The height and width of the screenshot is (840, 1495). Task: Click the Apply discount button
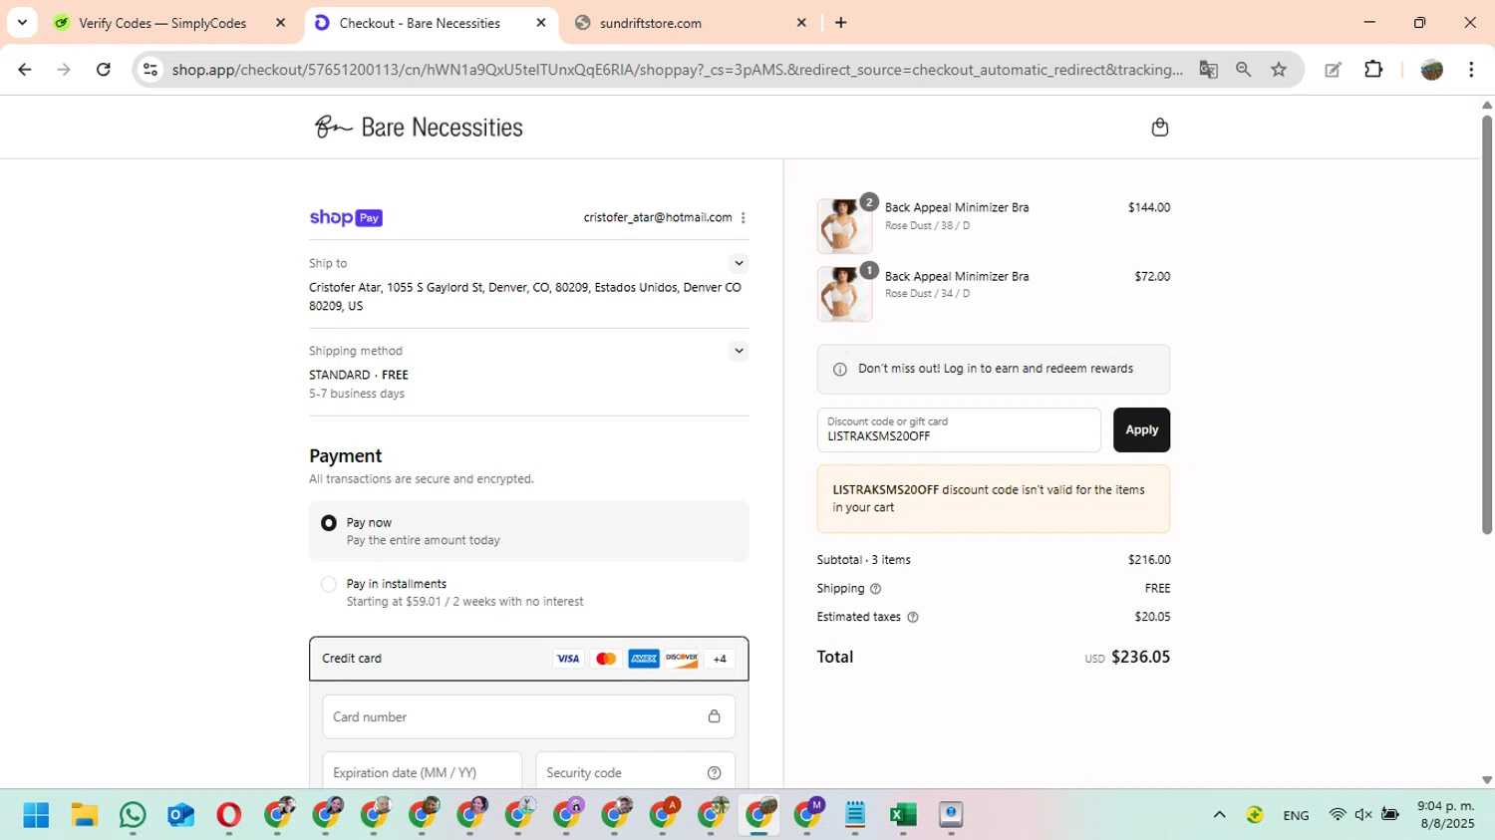click(x=1141, y=430)
